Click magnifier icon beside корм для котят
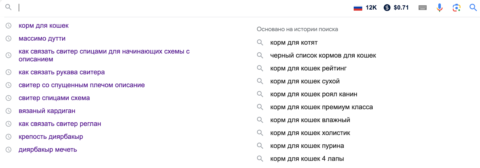Image resolution: width=480 pixels, height=168 pixels. 260,42
